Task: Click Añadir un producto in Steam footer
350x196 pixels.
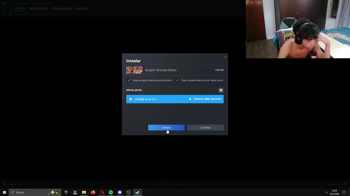Action: pyautogui.click(x=15, y=184)
